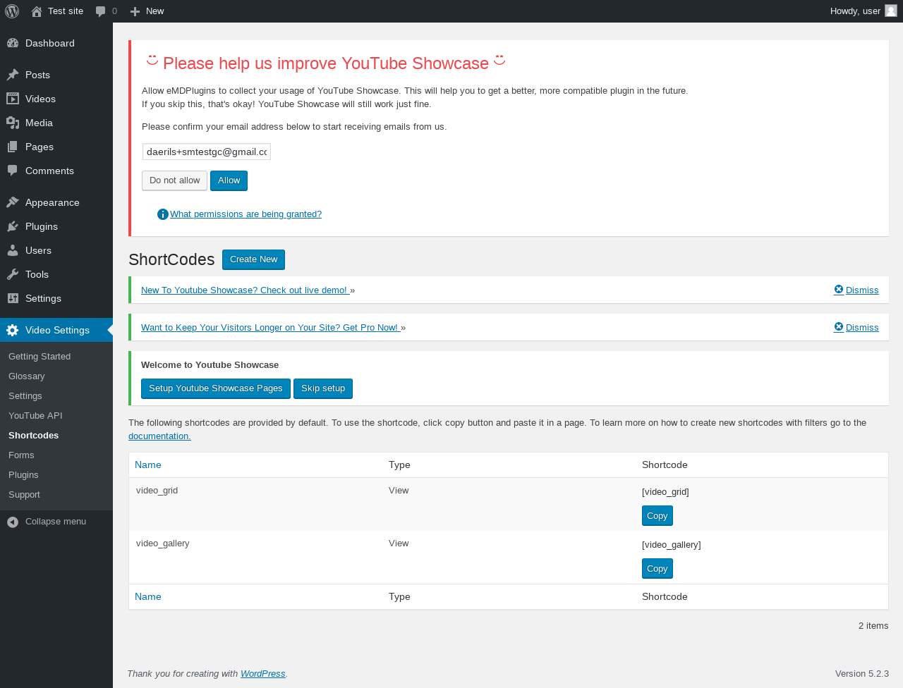Go to Getting Started submenu
This screenshot has height=688, width=903.
[40, 357]
